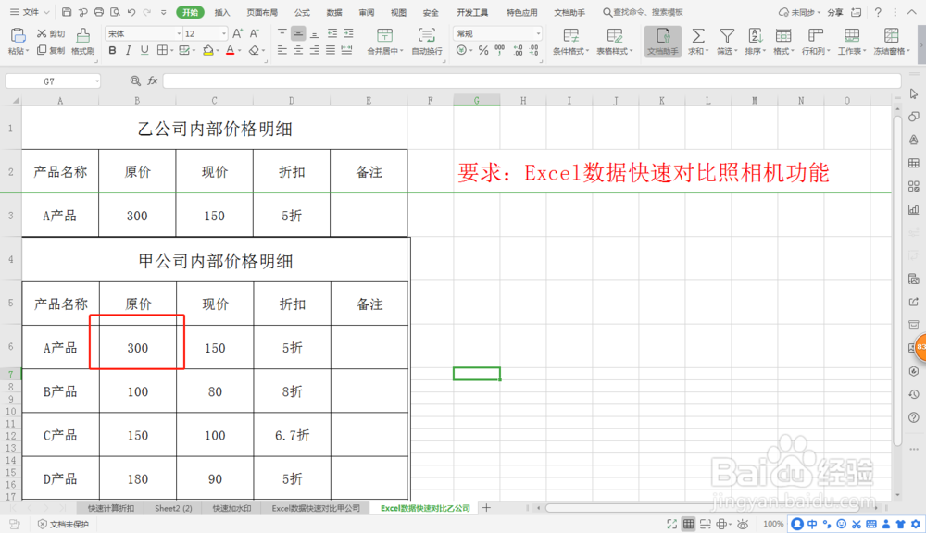Open Conditional Formatting (条件格式)
Image resolution: width=926 pixels, height=533 pixels.
[569, 41]
